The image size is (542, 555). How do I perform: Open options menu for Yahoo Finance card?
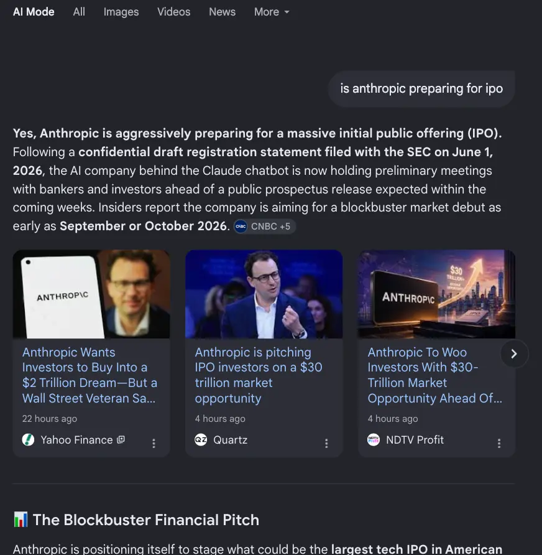pyautogui.click(x=154, y=443)
